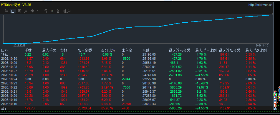Click the 2026.10.30 chart axis label
280x115 pixels.
(262, 46)
